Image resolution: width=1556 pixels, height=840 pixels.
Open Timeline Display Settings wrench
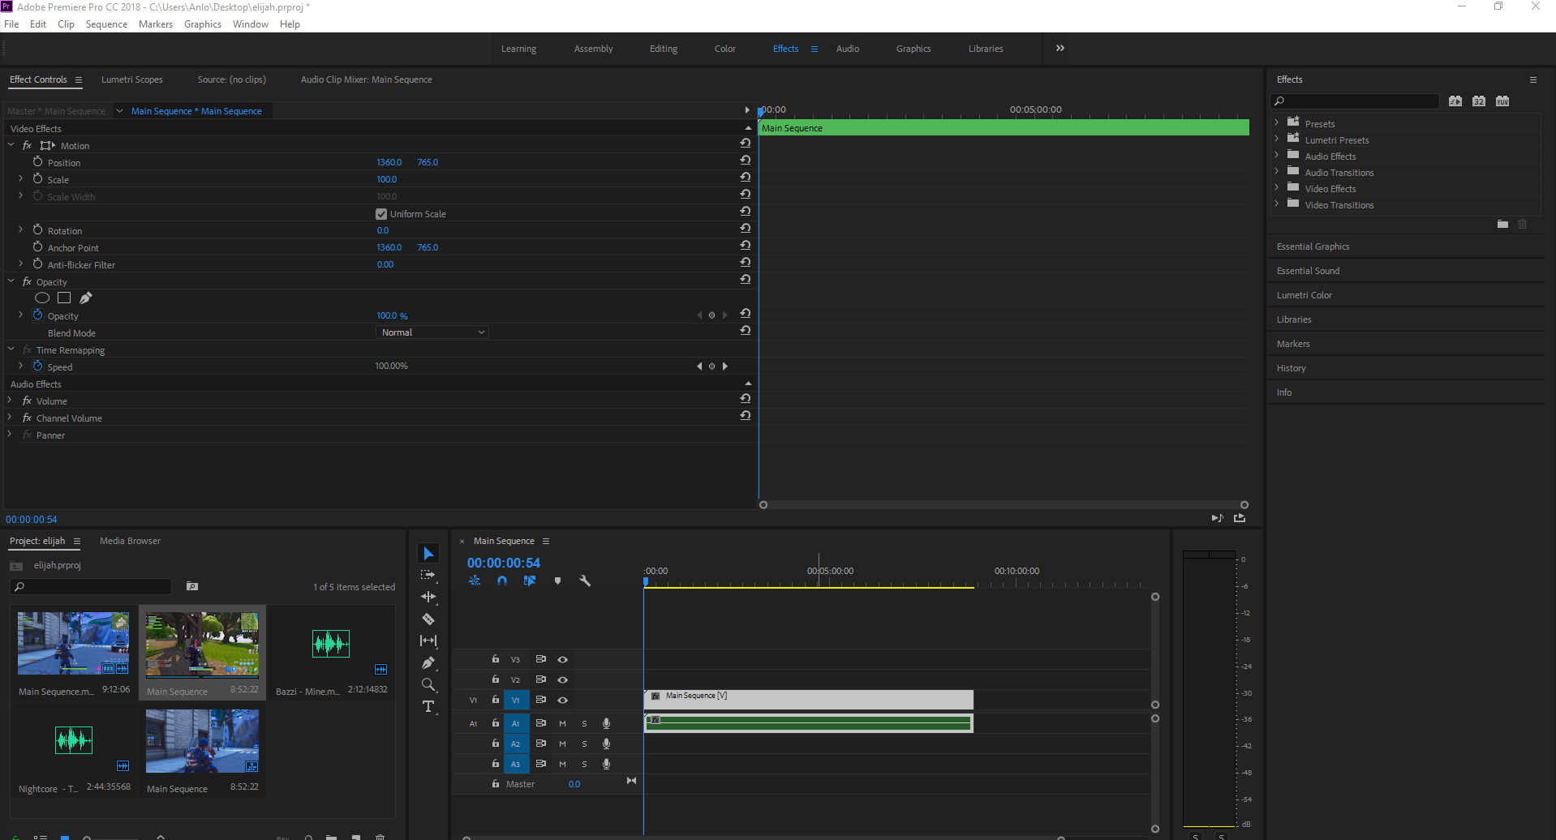585,581
